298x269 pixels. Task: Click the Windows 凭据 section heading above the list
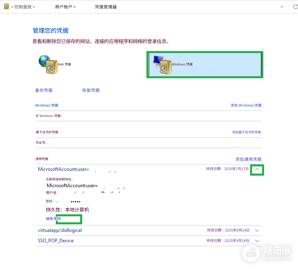47,105
